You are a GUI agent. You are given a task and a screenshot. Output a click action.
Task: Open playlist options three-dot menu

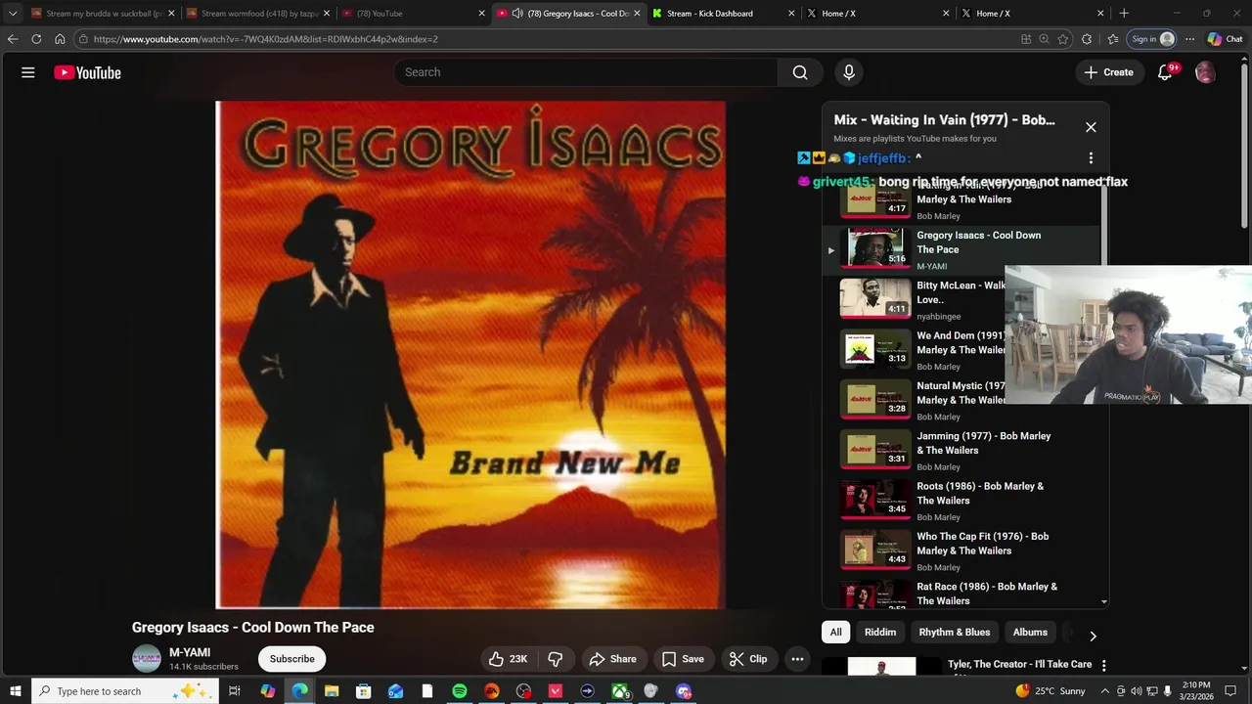click(x=1091, y=157)
